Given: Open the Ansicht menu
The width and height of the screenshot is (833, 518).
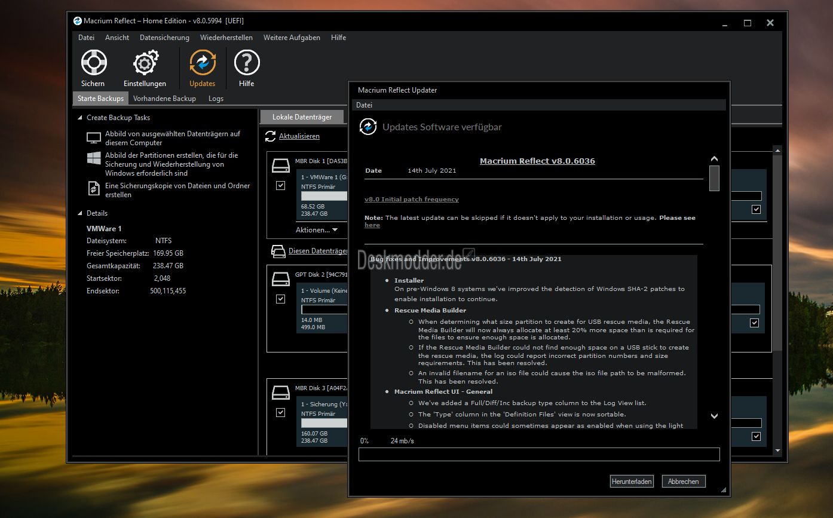Looking at the screenshot, I should coord(117,38).
